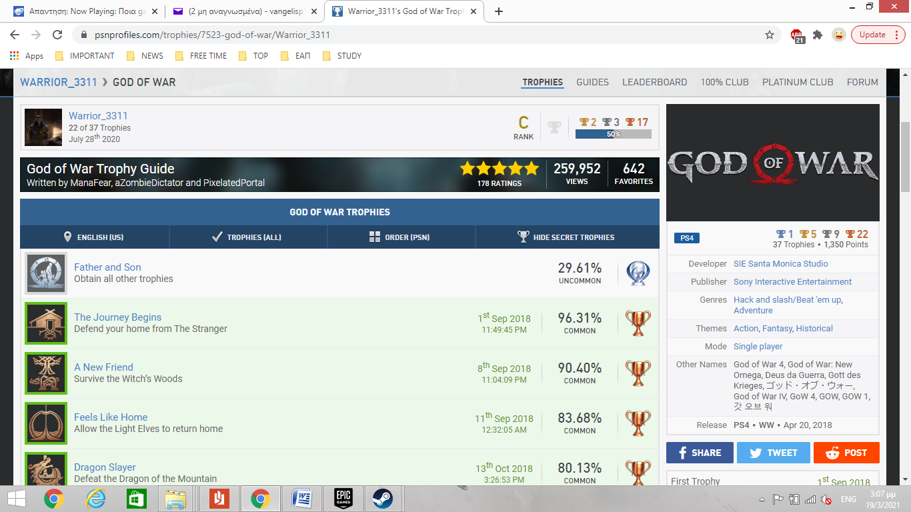The width and height of the screenshot is (911, 512).
Task: Open the ORDER (PSN) sort selector
Action: [x=401, y=237]
